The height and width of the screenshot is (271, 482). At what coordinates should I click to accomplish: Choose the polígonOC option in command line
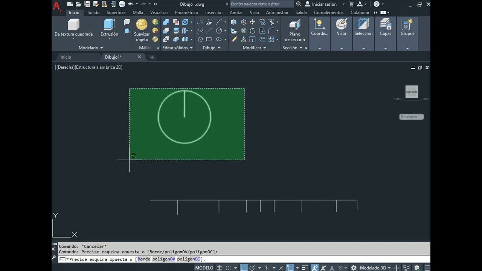coord(188,259)
